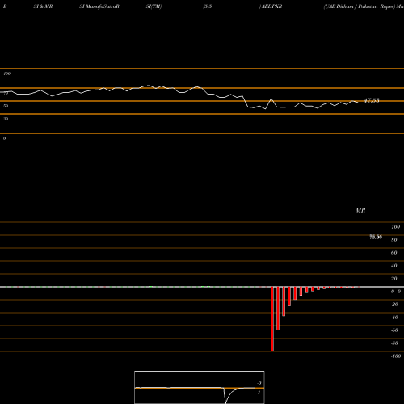Screen dimensions: 404x404
Task: Click the 'SI MunafaSutraR' header text
Action: click(99, 6)
